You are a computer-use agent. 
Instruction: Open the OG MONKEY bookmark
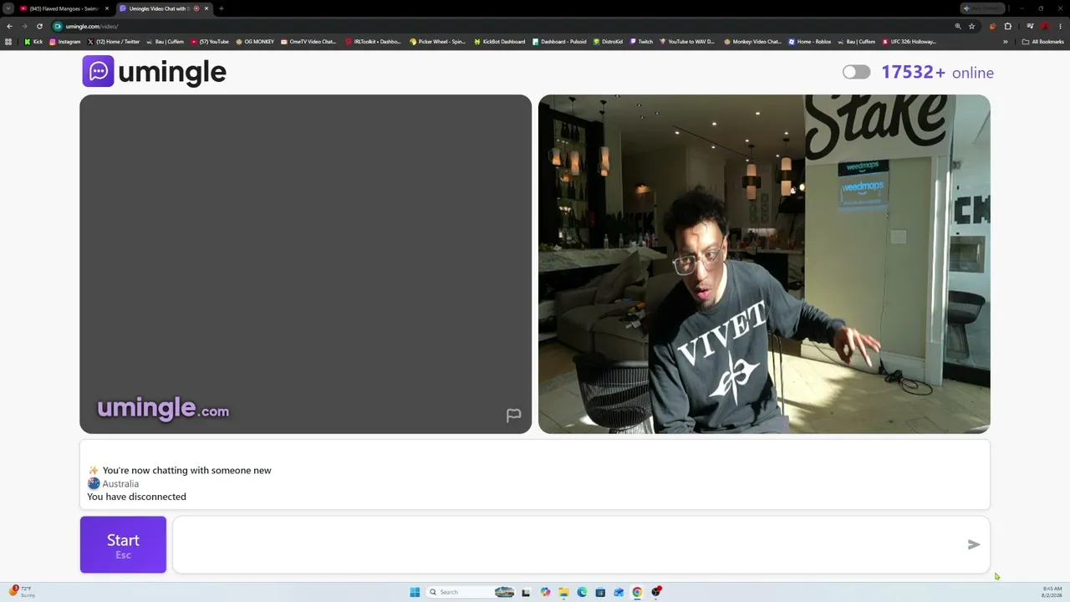click(x=255, y=42)
